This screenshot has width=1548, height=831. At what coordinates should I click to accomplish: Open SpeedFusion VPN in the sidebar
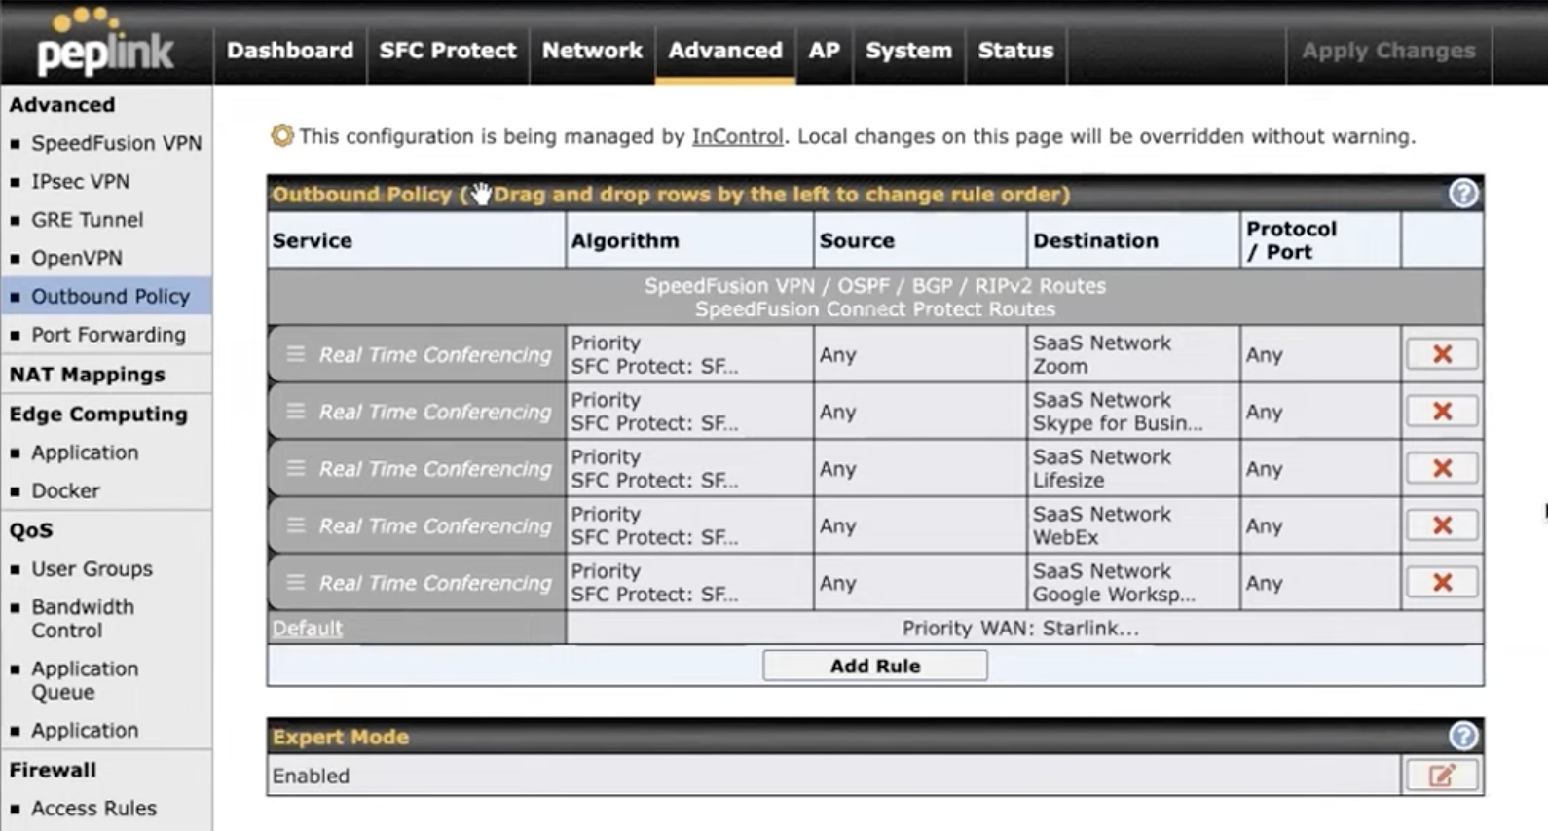point(116,143)
